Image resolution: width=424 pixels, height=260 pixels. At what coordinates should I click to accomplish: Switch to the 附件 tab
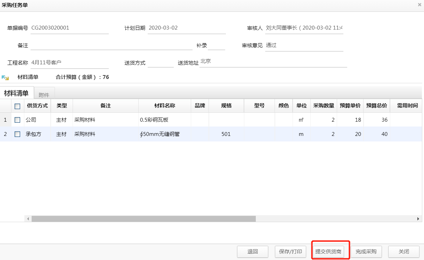click(44, 93)
